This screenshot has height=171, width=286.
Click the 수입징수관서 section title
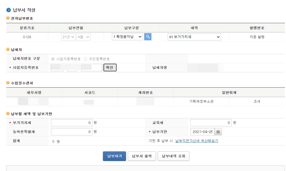(x=22, y=83)
